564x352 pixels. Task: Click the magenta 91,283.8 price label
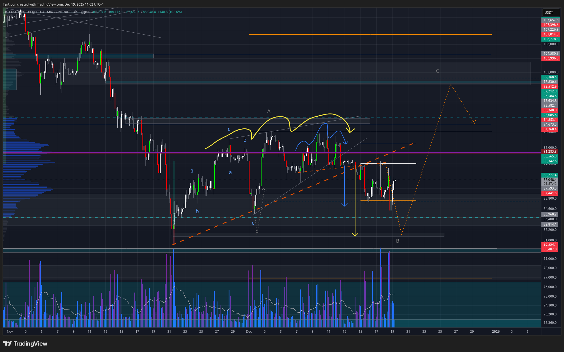[x=550, y=152]
